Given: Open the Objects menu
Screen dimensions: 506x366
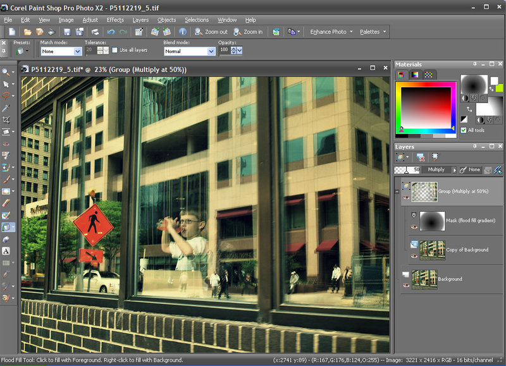Looking at the screenshot, I should (x=166, y=20).
